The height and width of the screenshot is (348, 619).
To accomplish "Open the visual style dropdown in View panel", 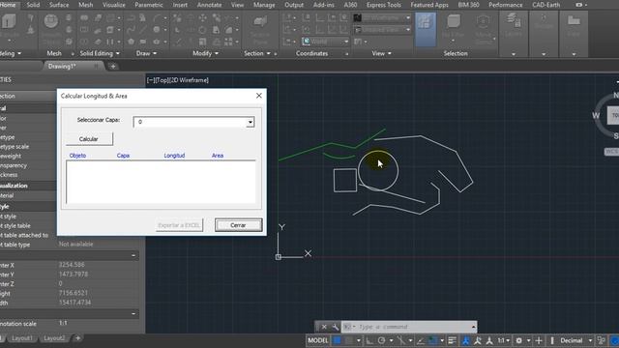I will (408, 17).
